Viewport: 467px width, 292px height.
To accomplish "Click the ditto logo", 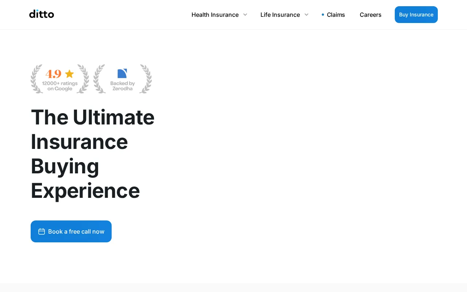I will tap(42, 14).
